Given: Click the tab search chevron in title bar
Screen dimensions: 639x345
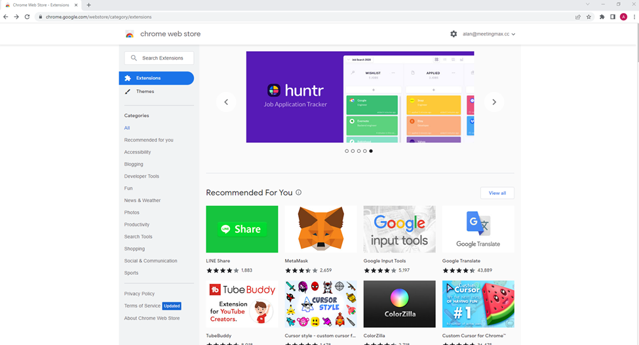Looking at the screenshot, I should click(587, 4).
